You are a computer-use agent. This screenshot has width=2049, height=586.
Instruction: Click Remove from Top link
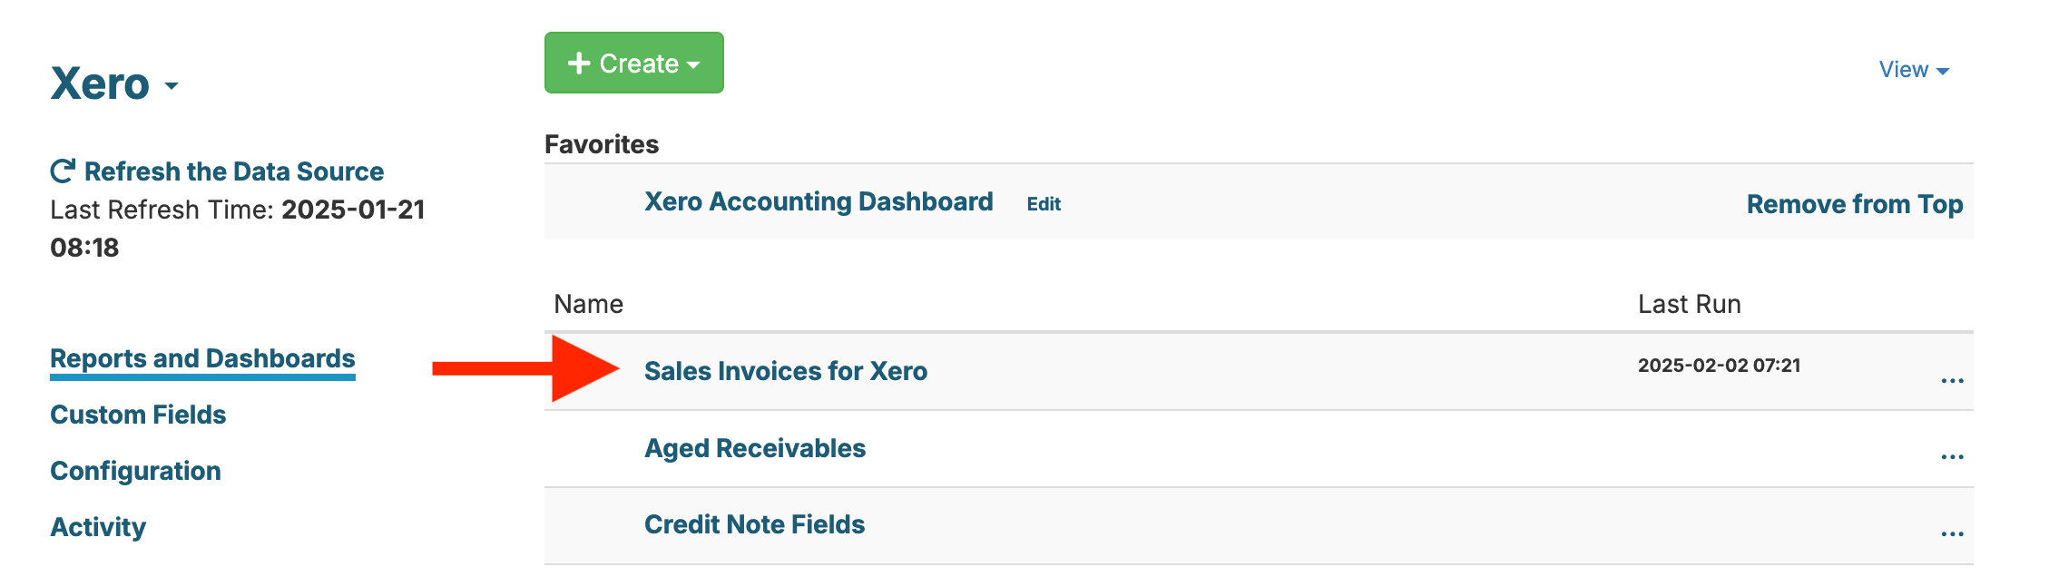1854,204
